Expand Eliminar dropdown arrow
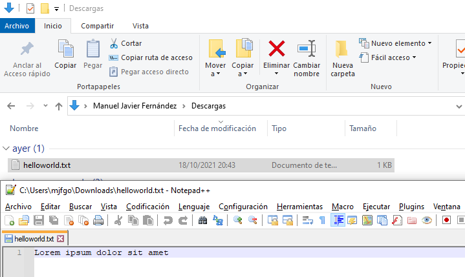 [276, 74]
